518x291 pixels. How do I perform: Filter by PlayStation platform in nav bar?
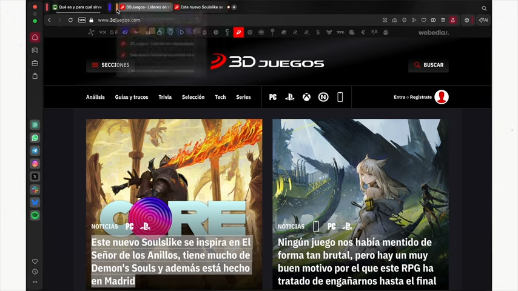(290, 97)
